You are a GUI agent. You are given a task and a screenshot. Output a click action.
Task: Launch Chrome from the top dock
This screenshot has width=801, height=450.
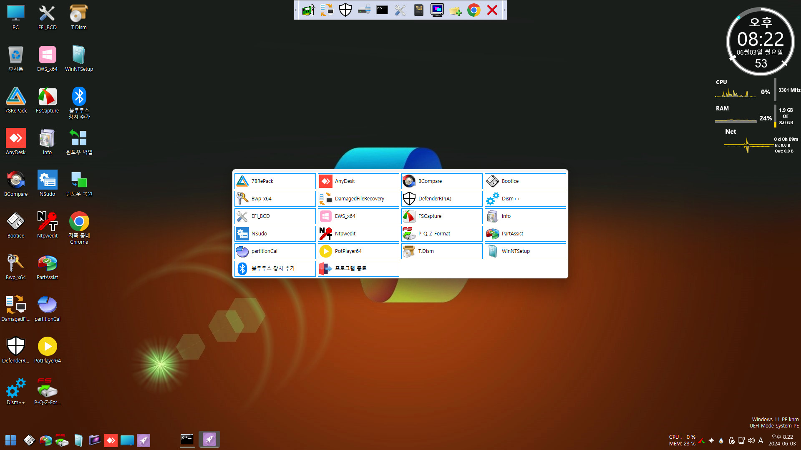[x=474, y=10]
